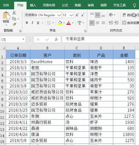
Task: Open the Paste options dropdown arrow
Action: tap(6, 25)
